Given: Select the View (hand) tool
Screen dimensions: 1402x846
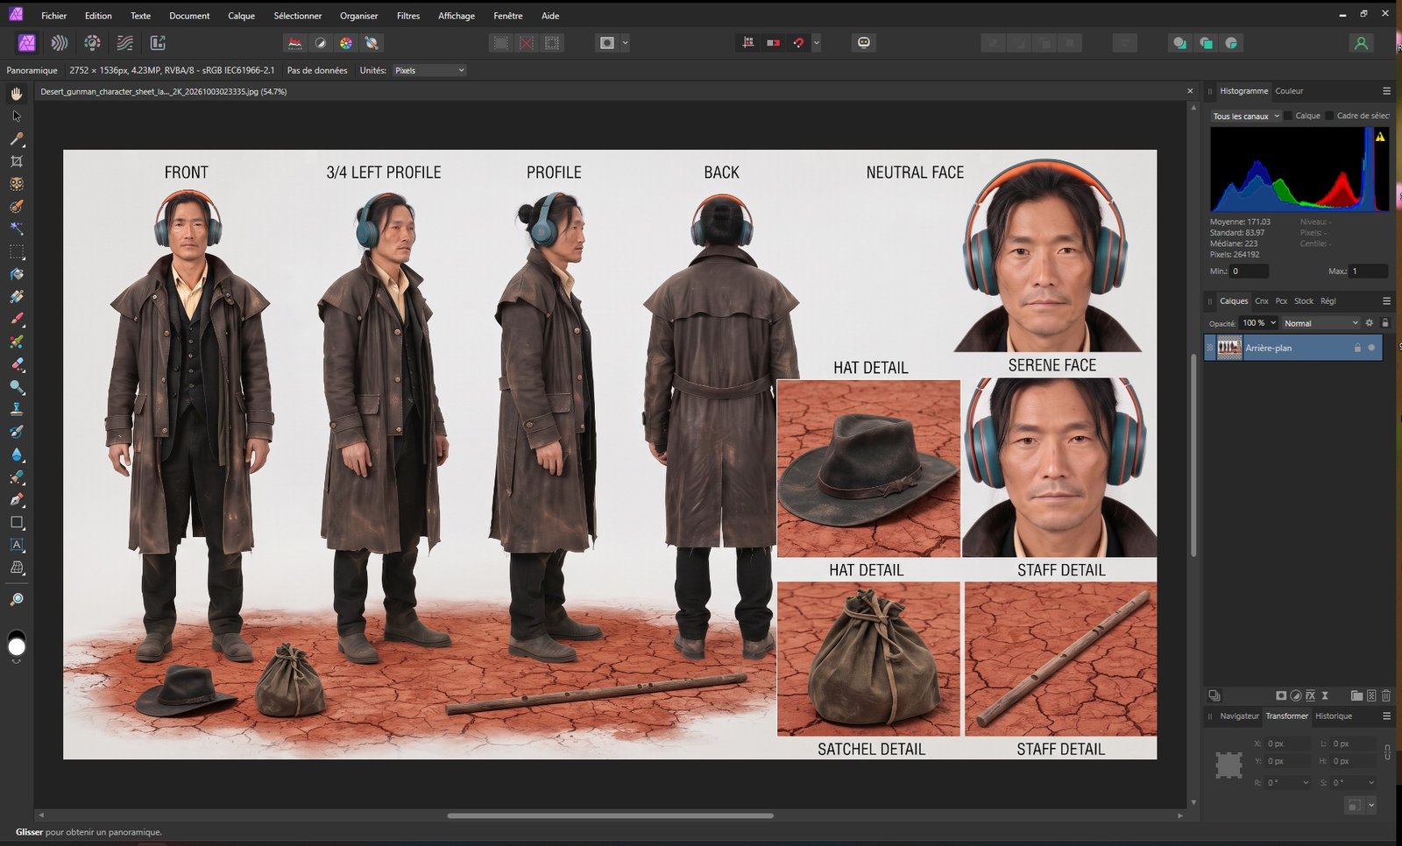Looking at the screenshot, I should click(17, 93).
